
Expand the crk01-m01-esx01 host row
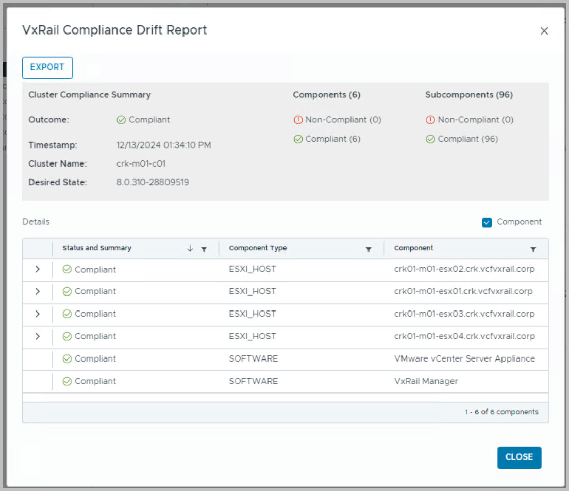pyautogui.click(x=37, y=291)
